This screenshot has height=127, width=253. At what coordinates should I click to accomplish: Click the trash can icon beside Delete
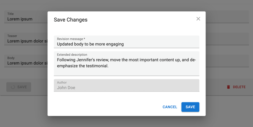click(228, 87)
